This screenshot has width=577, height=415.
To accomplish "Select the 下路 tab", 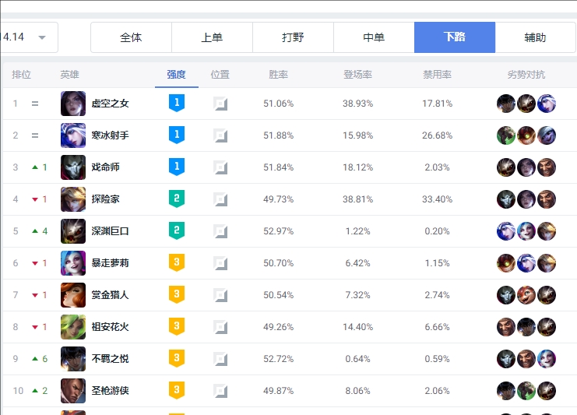I will click(x=455, y=37).
